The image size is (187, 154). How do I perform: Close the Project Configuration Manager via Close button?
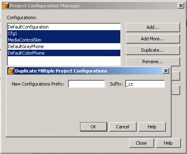(141, 143)
